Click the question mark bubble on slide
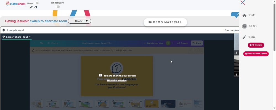This screenshot has width=276, height=110. [x=117, y=68]
